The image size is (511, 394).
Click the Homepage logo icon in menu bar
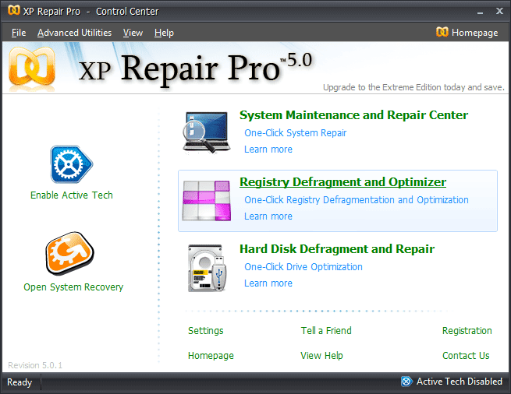click(x=442, y=32)
